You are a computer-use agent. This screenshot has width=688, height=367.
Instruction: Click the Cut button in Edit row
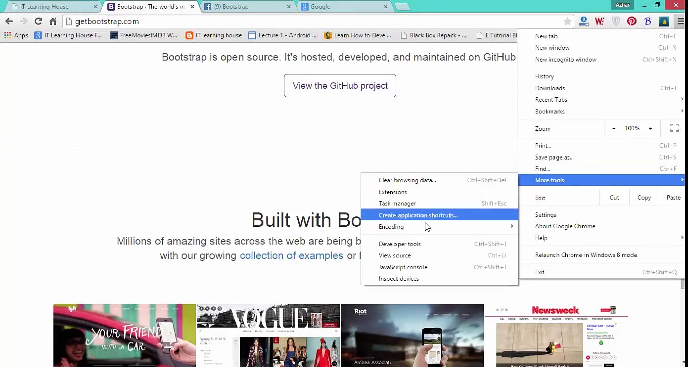614,198
